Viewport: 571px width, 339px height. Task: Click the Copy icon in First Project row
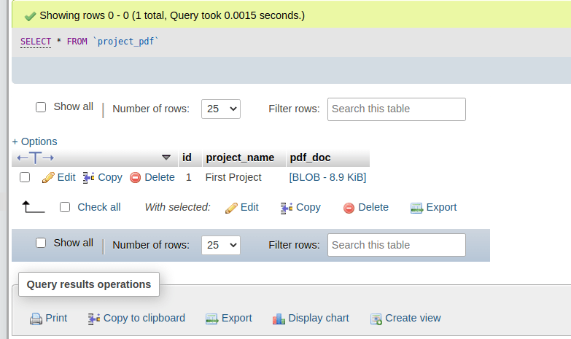click(89, 177)
